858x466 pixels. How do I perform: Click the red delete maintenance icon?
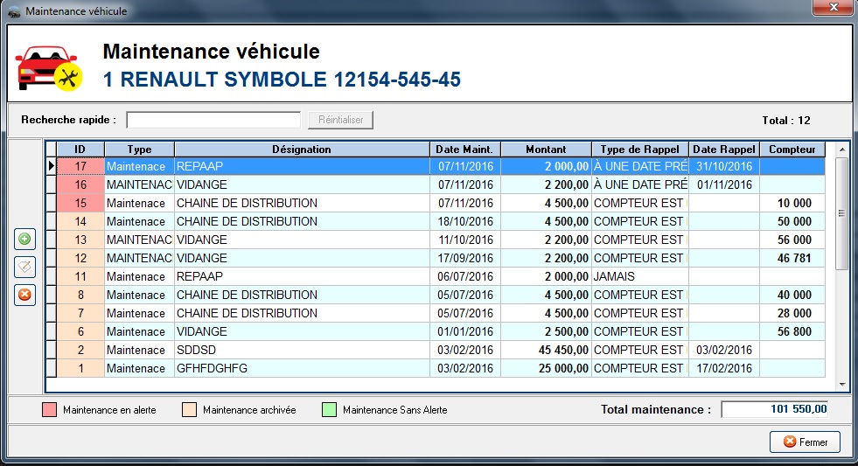click(x=24, y=295)
